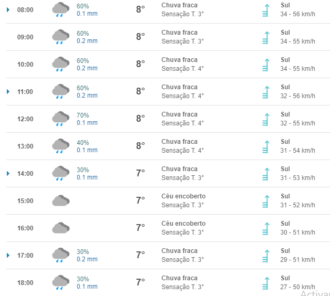Click 'Céu encoberto' description at 15:00
This screenshot has height=296, width=330.
183,196
